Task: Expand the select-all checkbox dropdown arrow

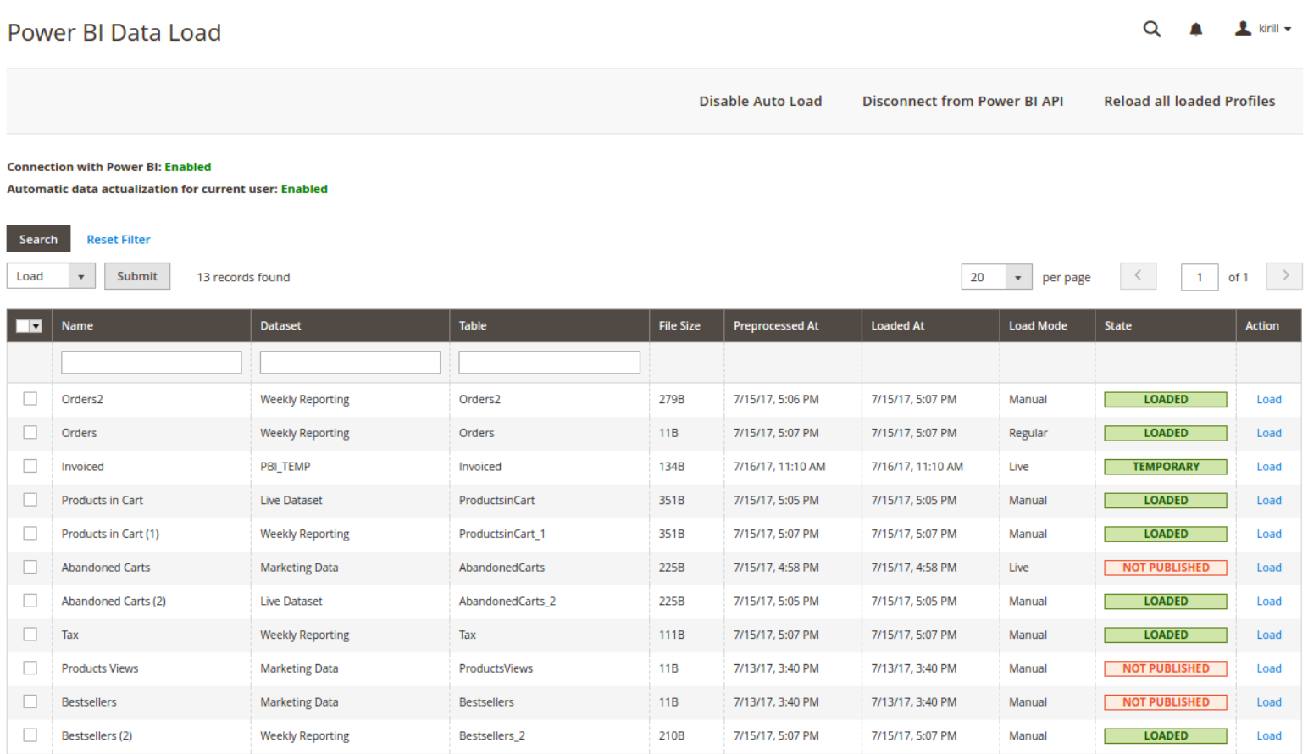Action: 36,326
